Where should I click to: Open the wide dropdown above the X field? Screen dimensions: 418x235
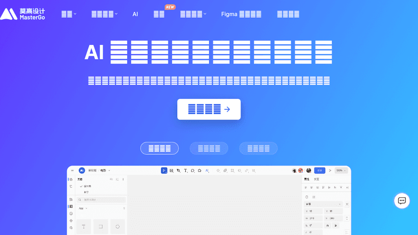[323, 204]
